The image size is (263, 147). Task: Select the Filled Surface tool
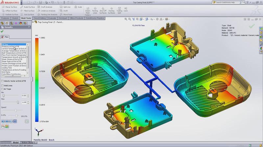(27, 11)
